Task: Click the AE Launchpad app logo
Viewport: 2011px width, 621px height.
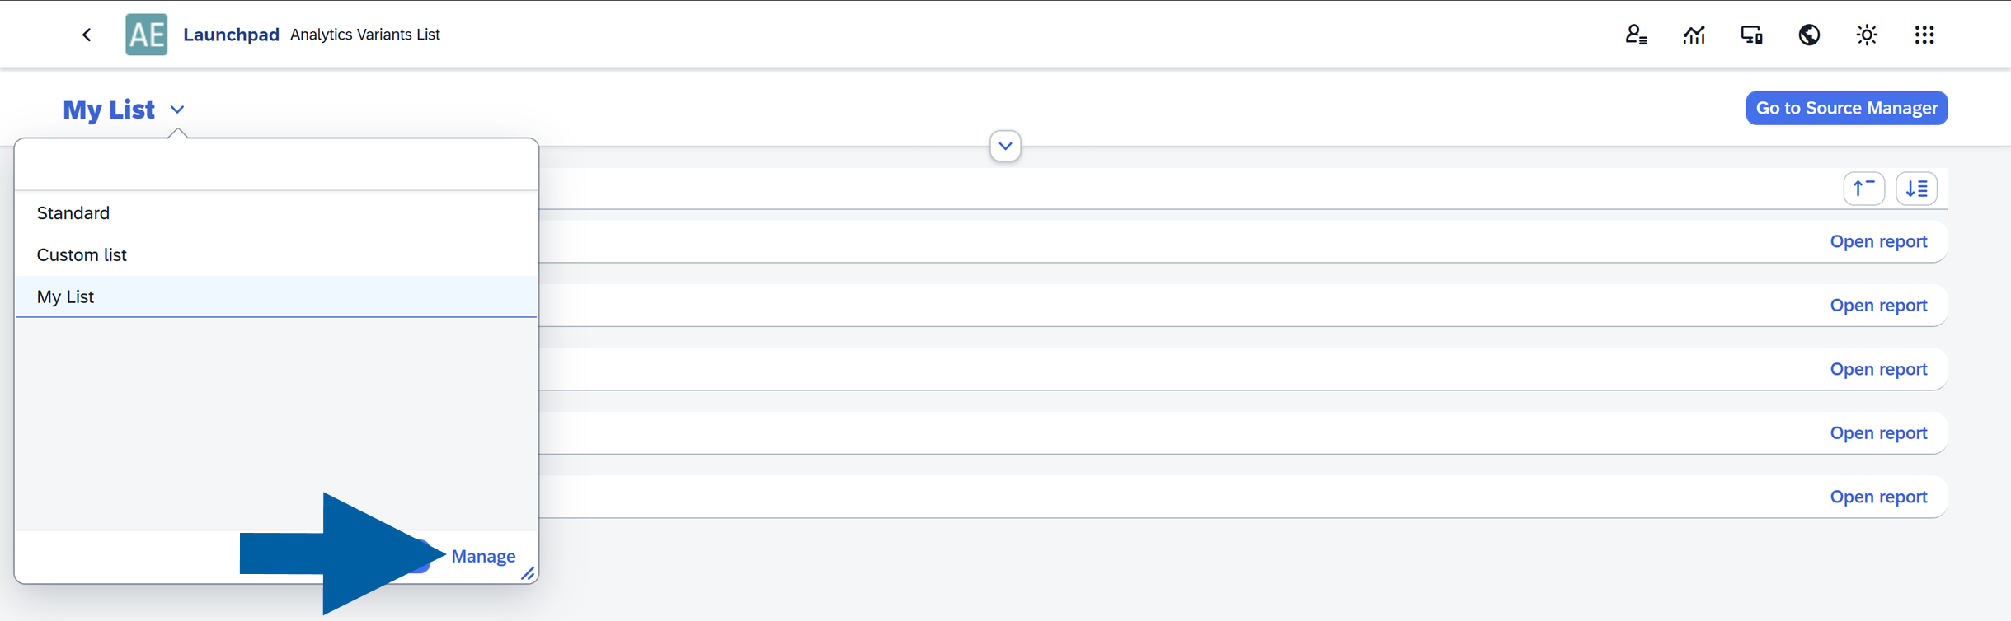Action: [x=147, y=34]
